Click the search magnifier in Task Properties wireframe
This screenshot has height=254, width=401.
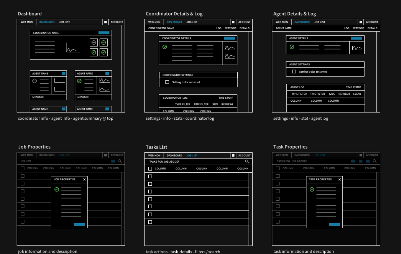click(x=375, y=161)
